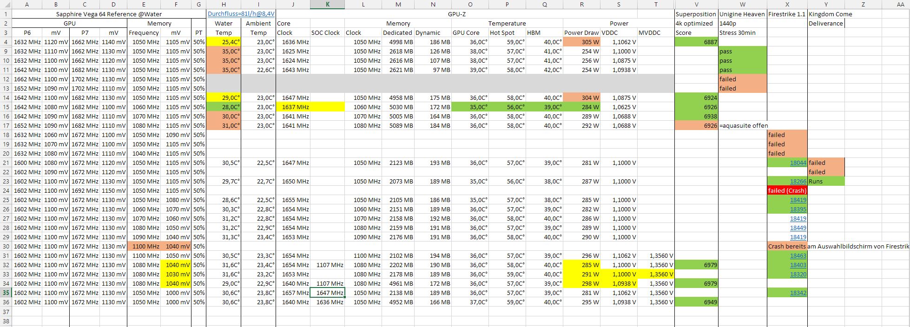910x327 pixels.
Task: Select the 'P6' column label cell
Action: point(26,33)
